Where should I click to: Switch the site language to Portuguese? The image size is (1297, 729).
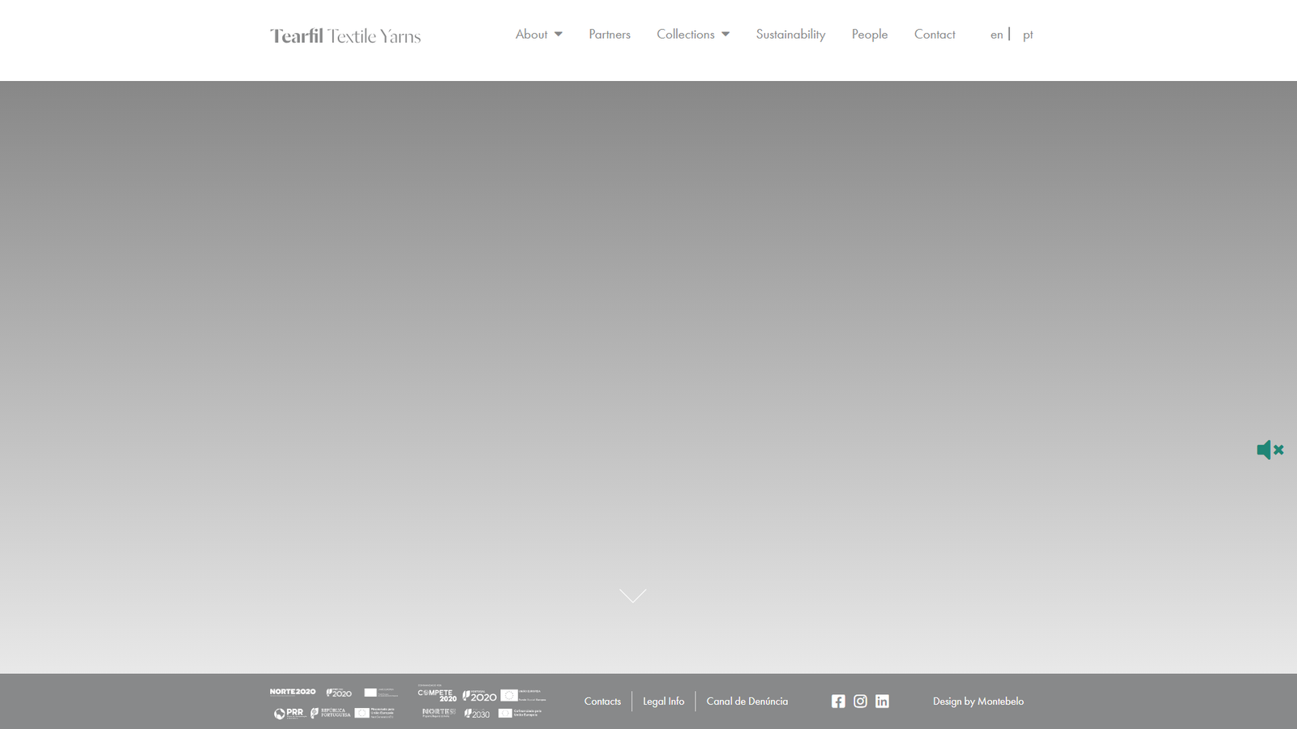pos(1028,34)
